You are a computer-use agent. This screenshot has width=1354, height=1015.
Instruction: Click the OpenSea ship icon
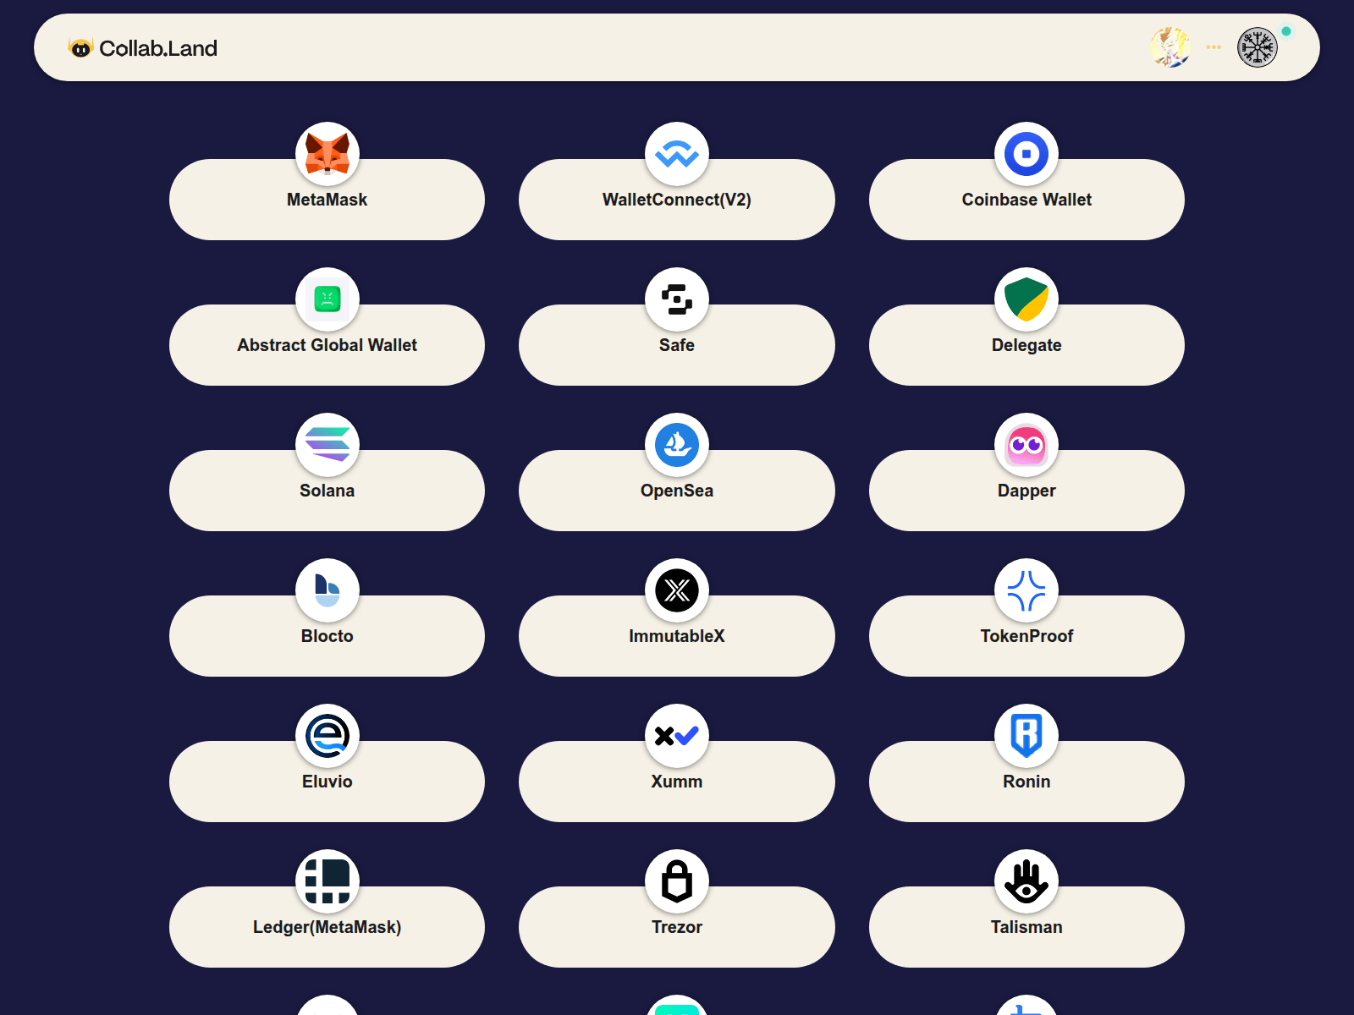(676, 445)
